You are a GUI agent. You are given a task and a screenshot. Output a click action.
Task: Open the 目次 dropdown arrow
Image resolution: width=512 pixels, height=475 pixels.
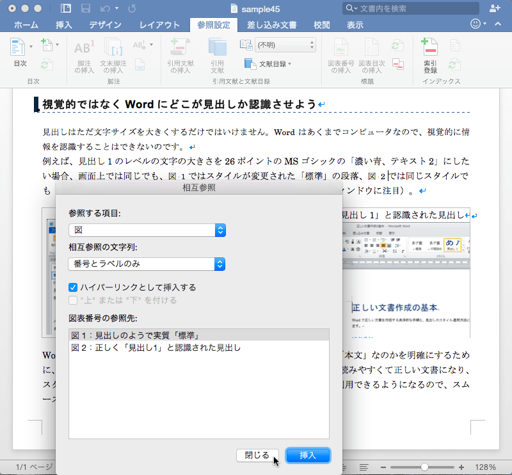point(31,46)
